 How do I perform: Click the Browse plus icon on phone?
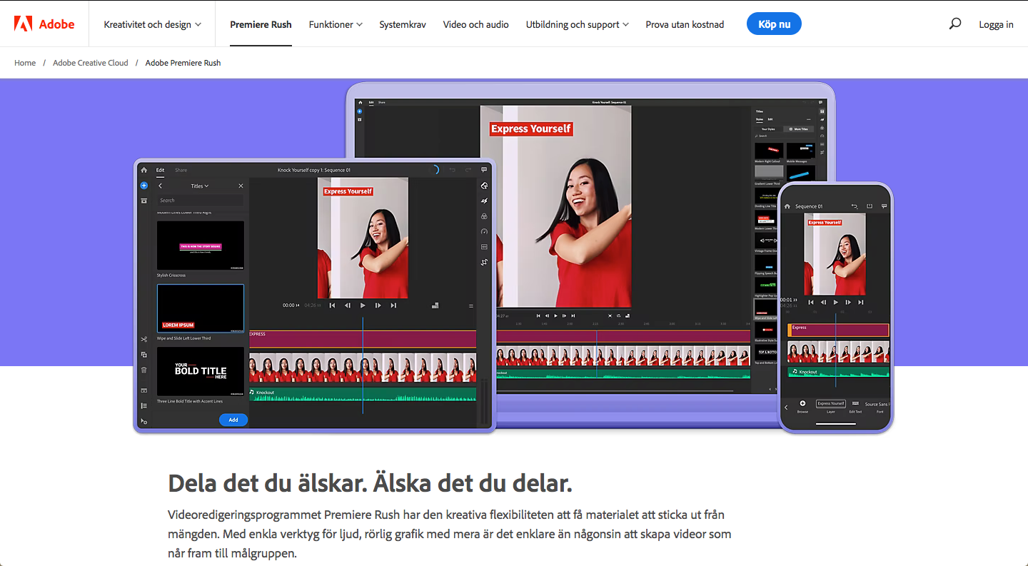click(x=802, y=404)
